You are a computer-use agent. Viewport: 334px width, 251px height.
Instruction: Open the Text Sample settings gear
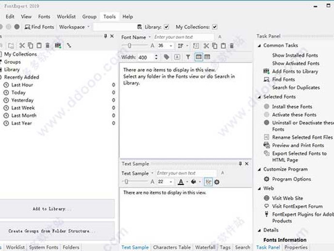pyautogui.click(x=217, y=182)
